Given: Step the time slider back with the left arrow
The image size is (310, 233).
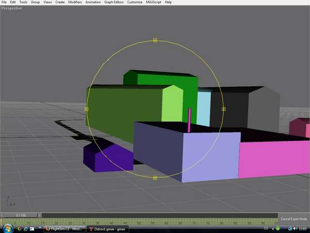Looking at the screenshot, I should pyautogui.click(x=2, y=215).
